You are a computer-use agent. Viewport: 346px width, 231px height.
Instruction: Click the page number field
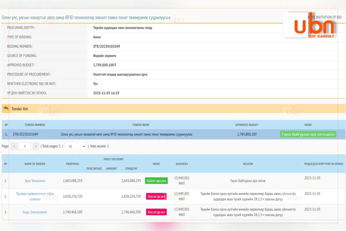tap(25, 146)
